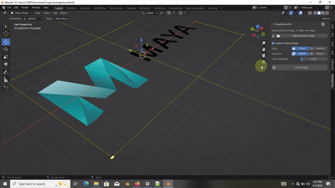Open Object Mode dropdown
Viewport: 335px width, 188px height.
(x=21, y=13)
